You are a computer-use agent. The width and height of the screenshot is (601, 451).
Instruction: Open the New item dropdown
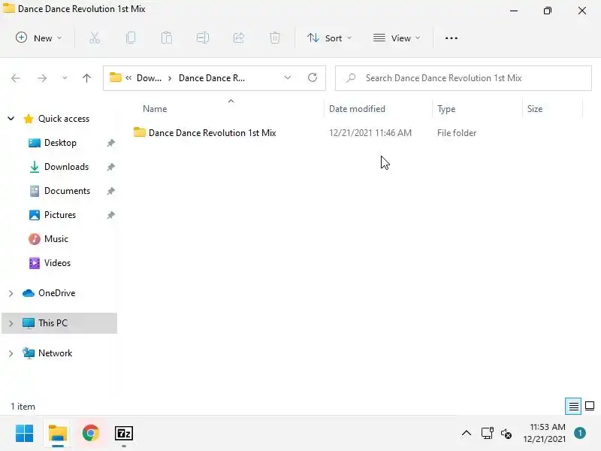[38, 38]
